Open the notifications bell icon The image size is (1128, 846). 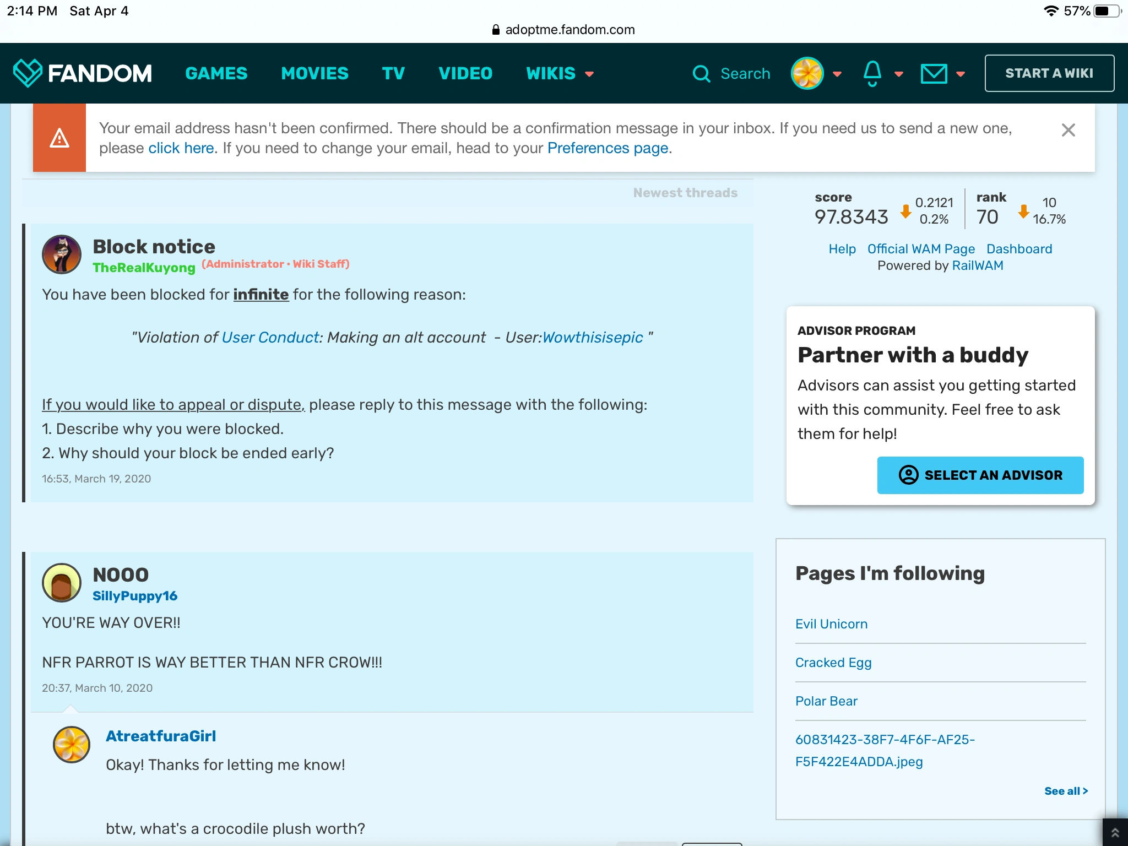872,73
